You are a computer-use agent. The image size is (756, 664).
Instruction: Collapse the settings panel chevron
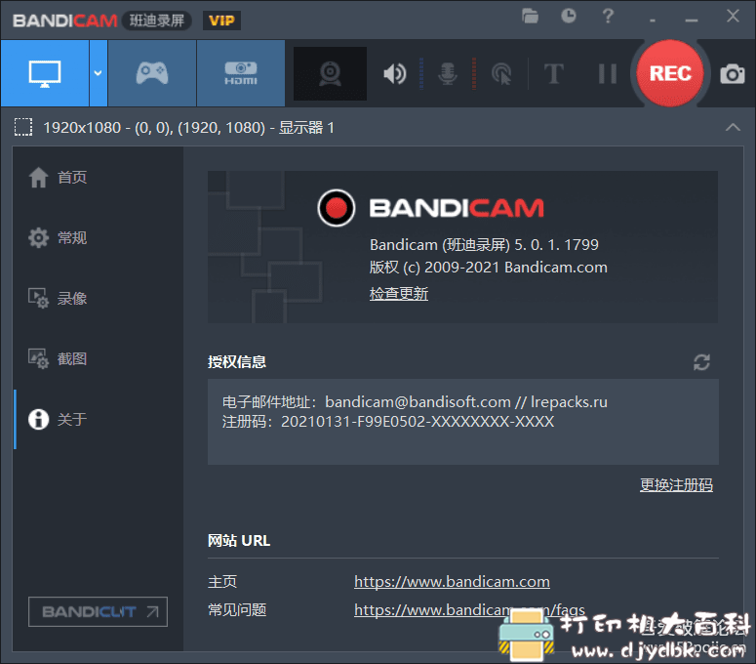coord(733,127)
